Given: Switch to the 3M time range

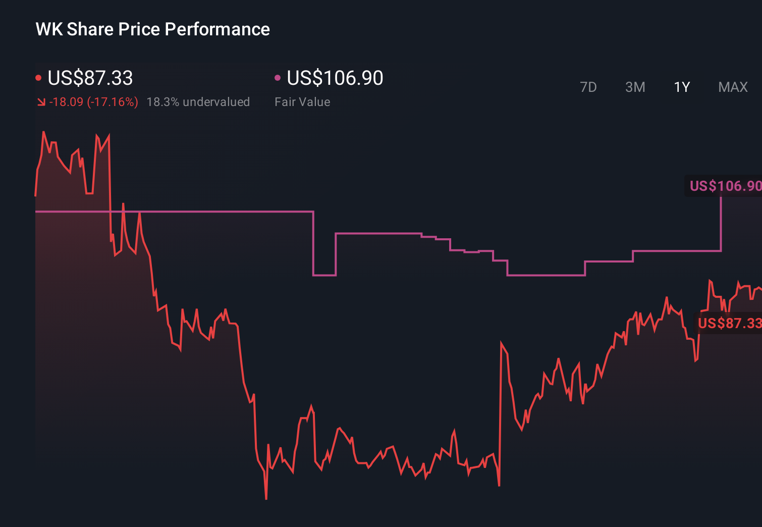Looking at the screenshot, I should pyautogui.click(x=635, y=87).
